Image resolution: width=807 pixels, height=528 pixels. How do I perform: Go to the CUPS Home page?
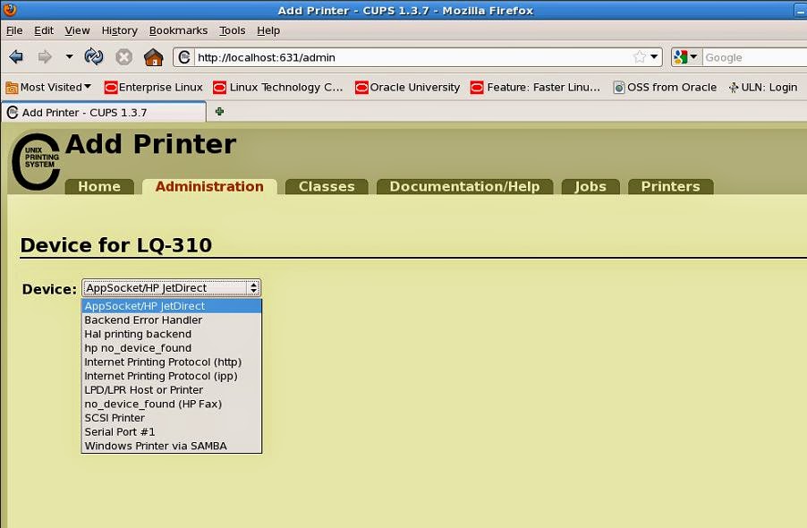99,186
